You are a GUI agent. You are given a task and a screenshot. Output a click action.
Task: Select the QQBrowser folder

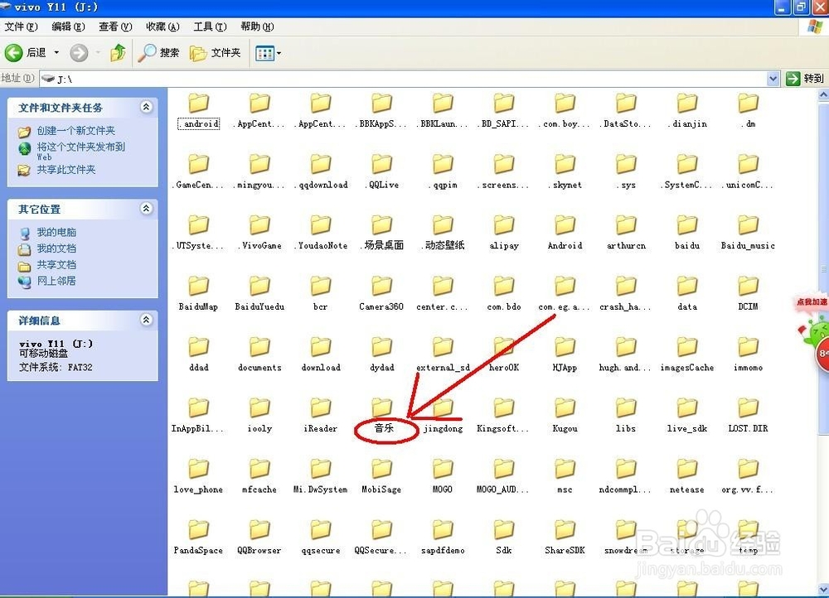point(259,538)
